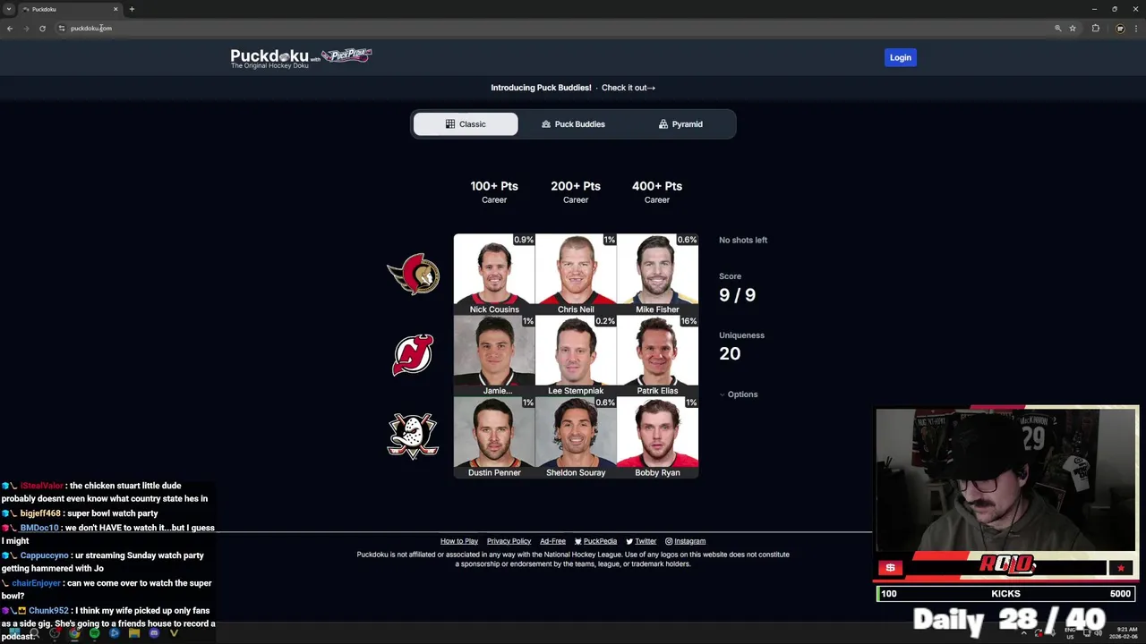This screenshot has width=1146, height=644.
Task: Click the Anaheim Ducks team logo
Action: pos(413,436)
